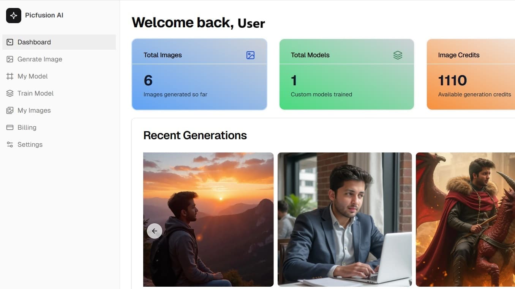This screenshot has width=515, height=289.
Task: Click the image icon on Total Images card
Action: (x=250, y=55)
